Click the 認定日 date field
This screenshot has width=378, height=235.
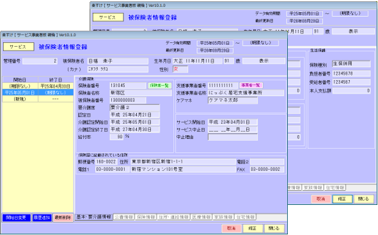[x=134, y=115]
